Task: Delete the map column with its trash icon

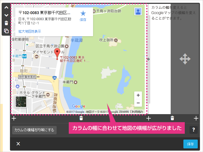Action: tap(81, 118)
